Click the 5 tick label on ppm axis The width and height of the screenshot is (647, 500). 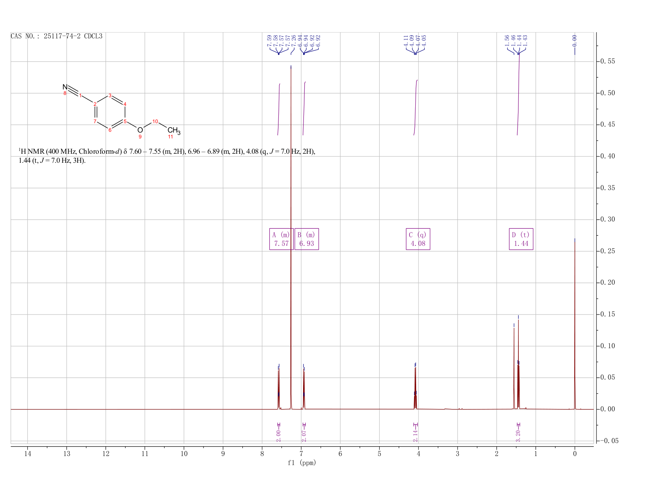(379, 454)
